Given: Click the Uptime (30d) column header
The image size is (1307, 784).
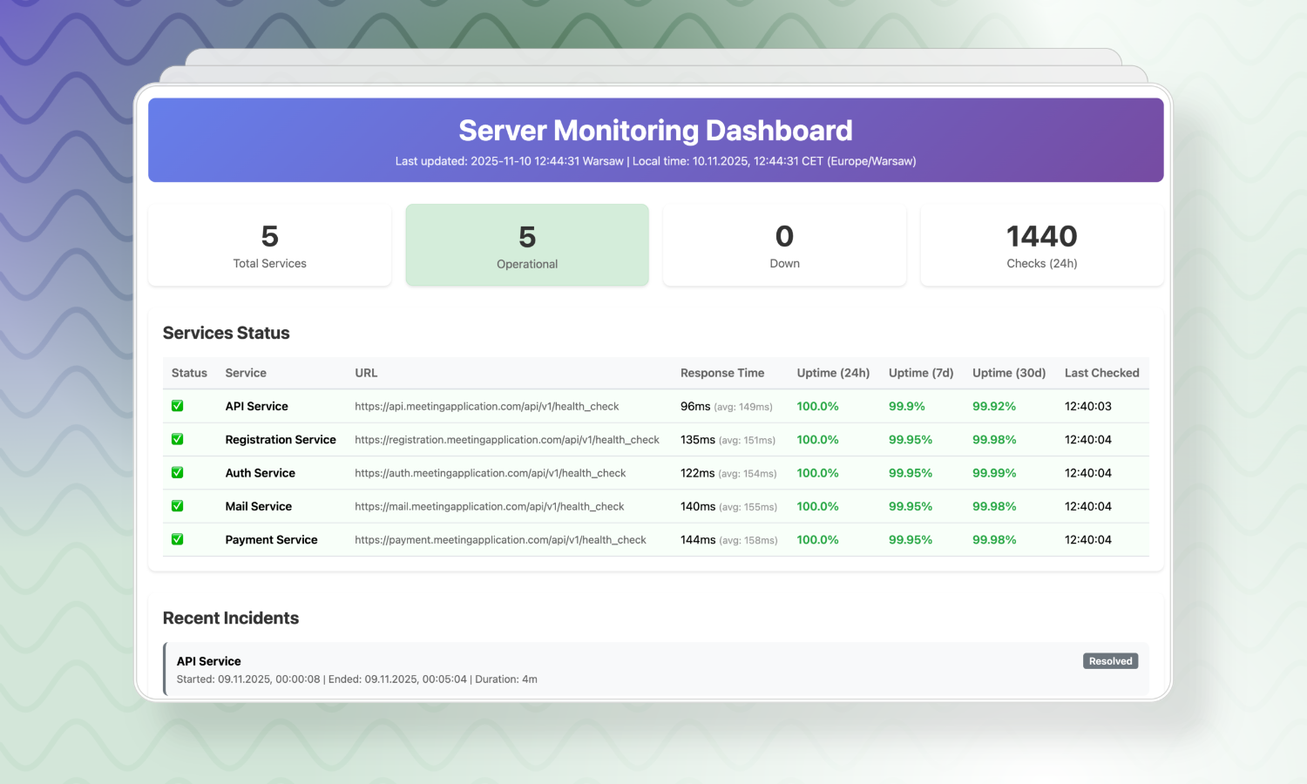Looking at the screenshot, I should (1008, 373).
